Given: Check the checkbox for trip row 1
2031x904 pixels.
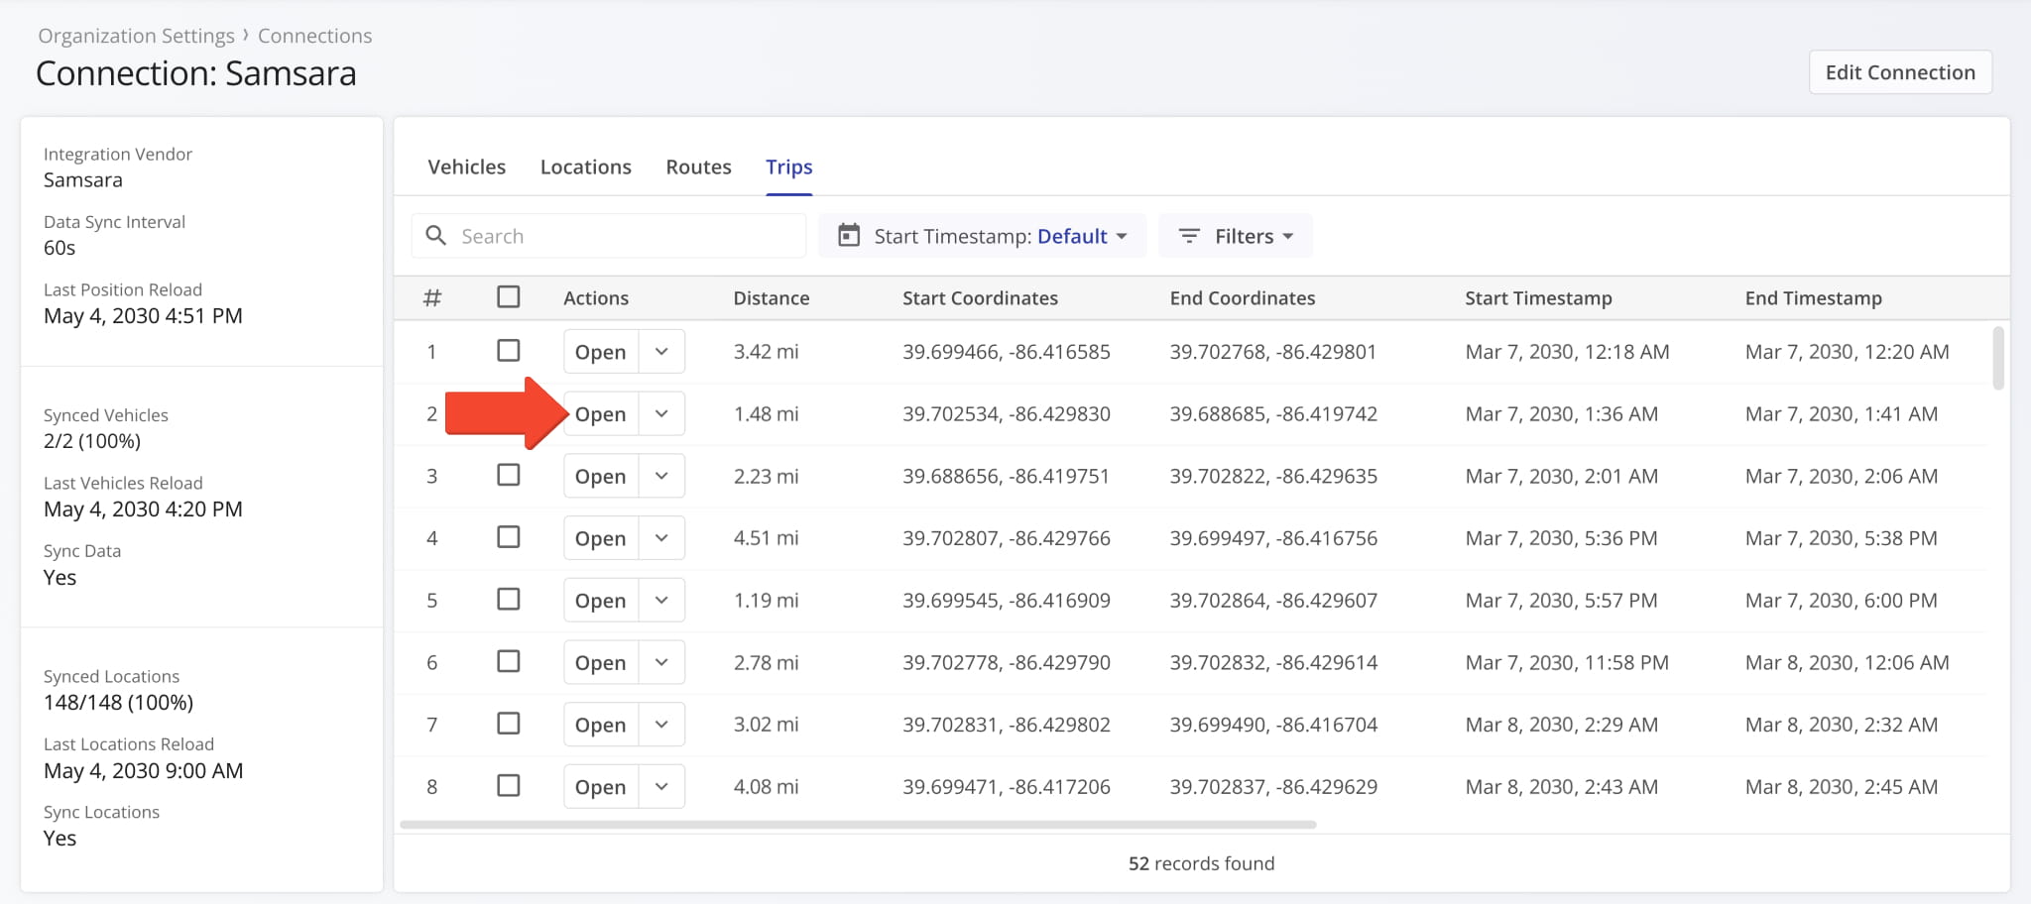Looking at the screenshot, I should (x=509, y=350).
